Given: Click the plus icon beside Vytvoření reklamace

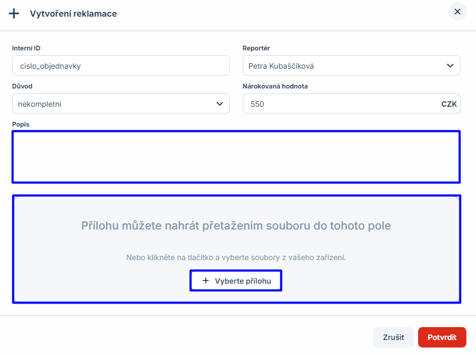Looking at the screenshot, I should 14,13.
